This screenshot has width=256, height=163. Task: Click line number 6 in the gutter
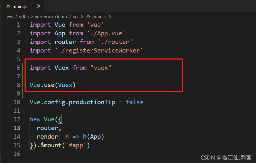tap(19, 68)
